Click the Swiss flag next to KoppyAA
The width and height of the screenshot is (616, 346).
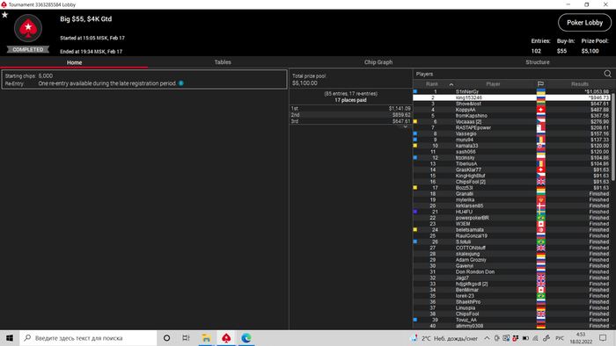click(x=541, y=110)
